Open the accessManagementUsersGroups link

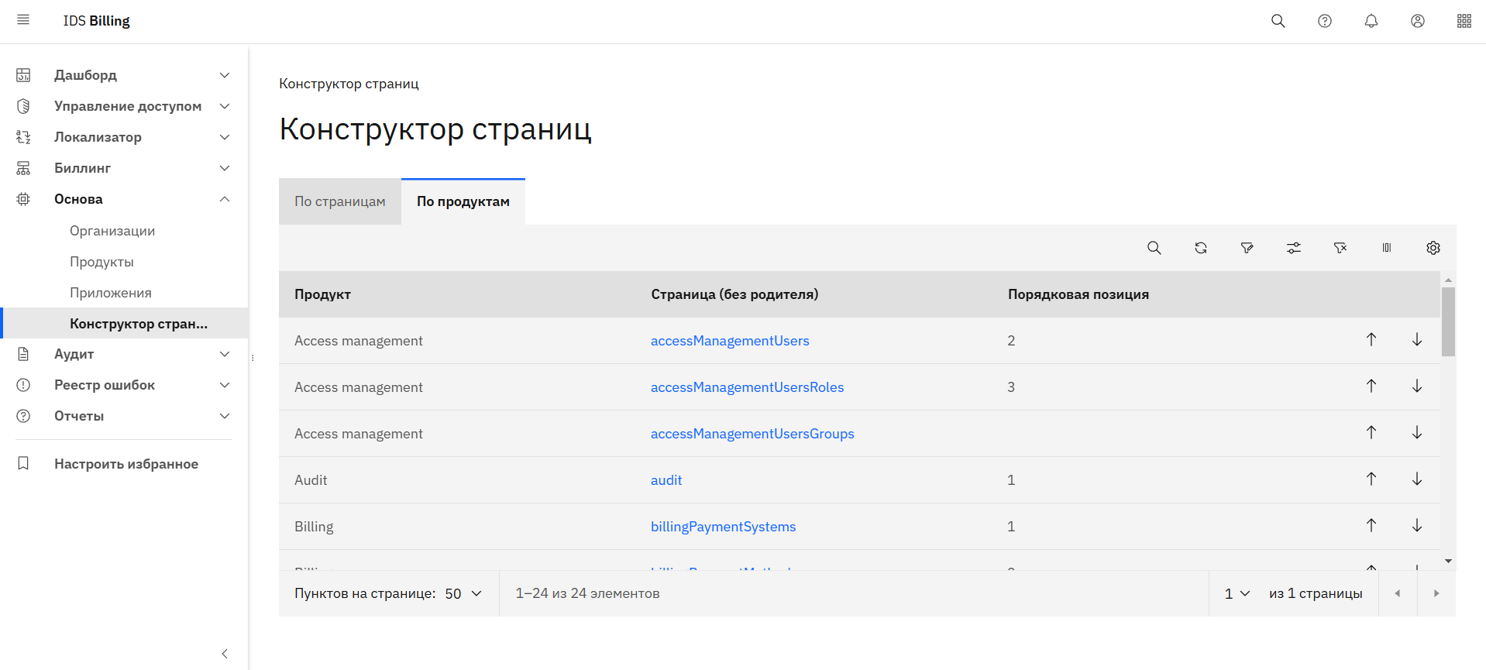click(752, 434)
